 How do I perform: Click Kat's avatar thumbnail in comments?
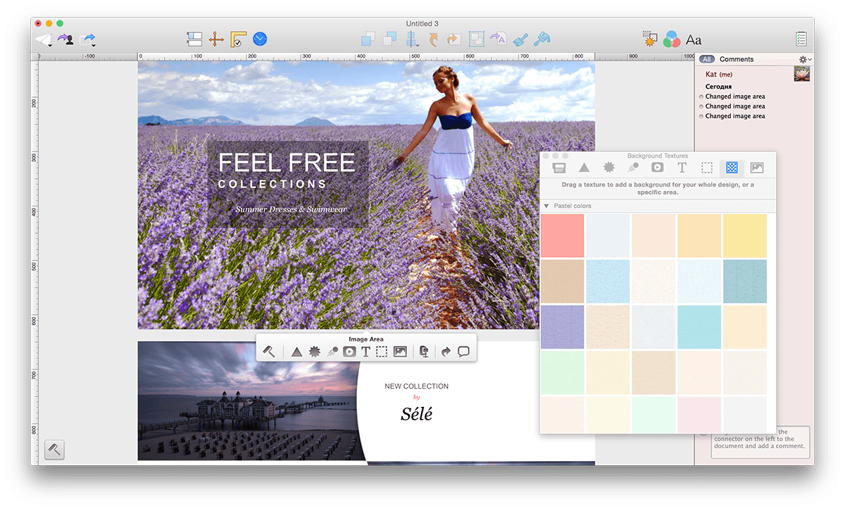(x=801, y=74)
